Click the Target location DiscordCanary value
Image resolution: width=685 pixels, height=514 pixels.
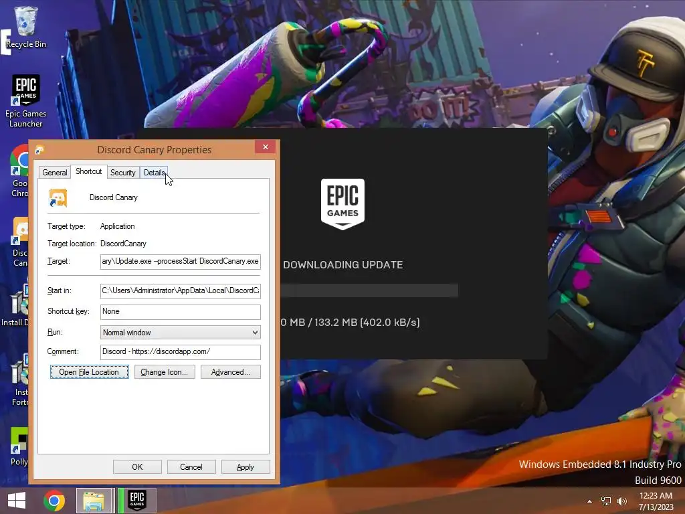click(x=123, y=244)
